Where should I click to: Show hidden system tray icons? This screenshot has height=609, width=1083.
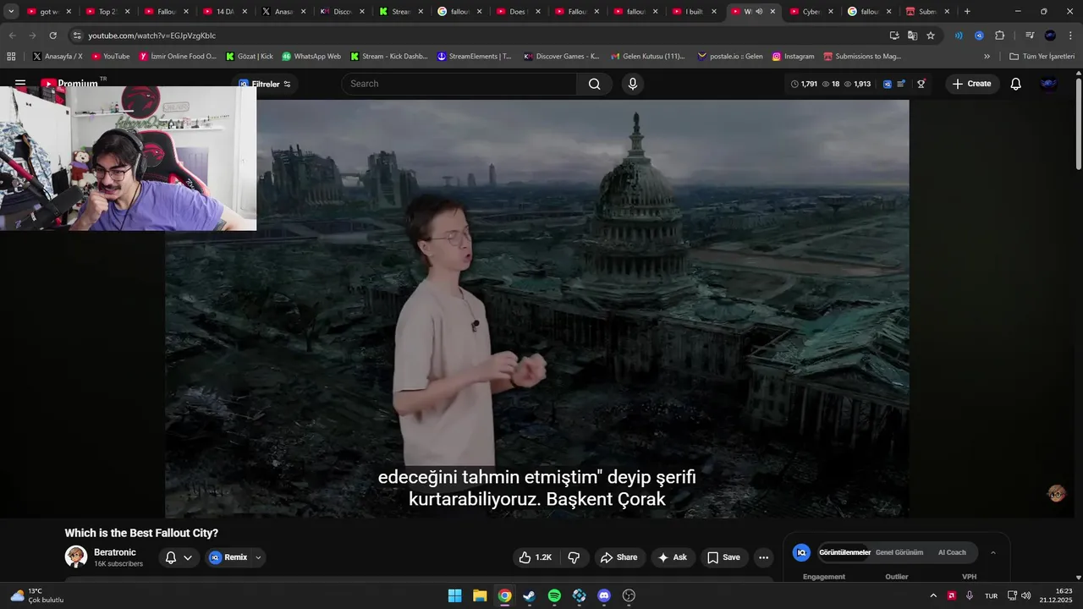(x=933, y=595)
